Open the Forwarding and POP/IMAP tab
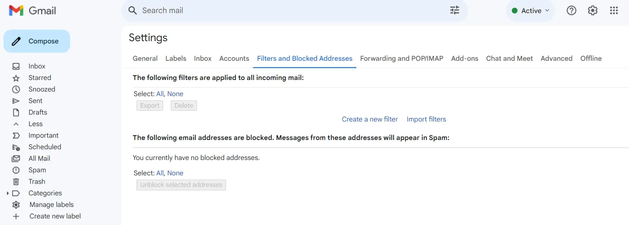629x225 pixels. 401,58
